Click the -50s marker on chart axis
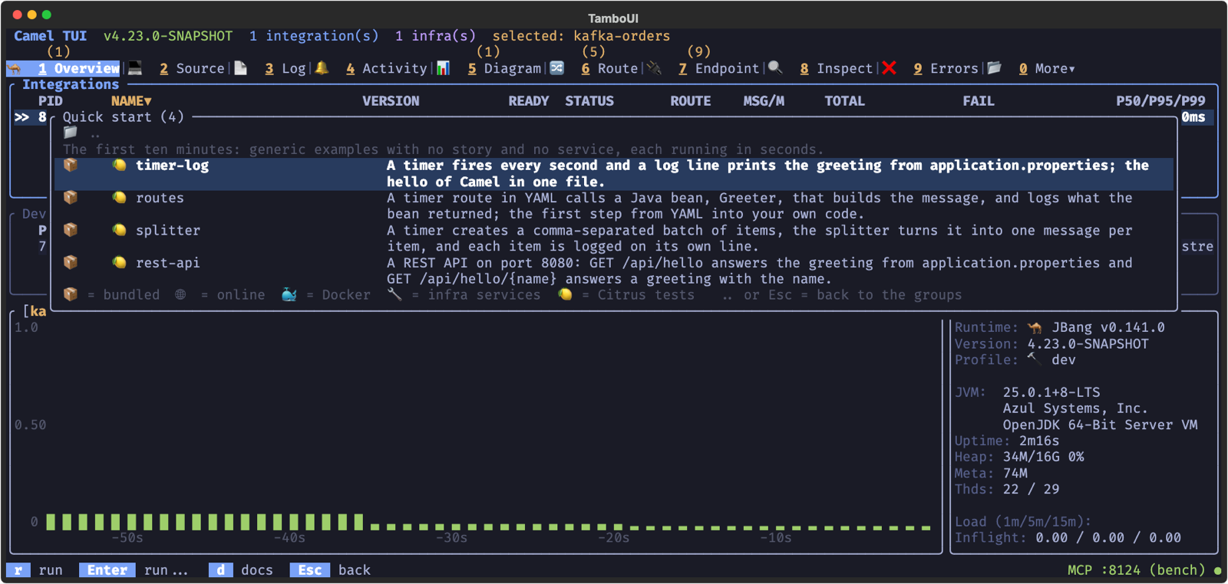Screen dimensions: 1228x584 [x=127, y=538]
